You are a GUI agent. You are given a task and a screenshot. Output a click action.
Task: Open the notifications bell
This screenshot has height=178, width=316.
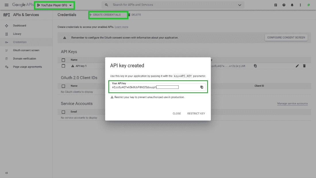292,5
